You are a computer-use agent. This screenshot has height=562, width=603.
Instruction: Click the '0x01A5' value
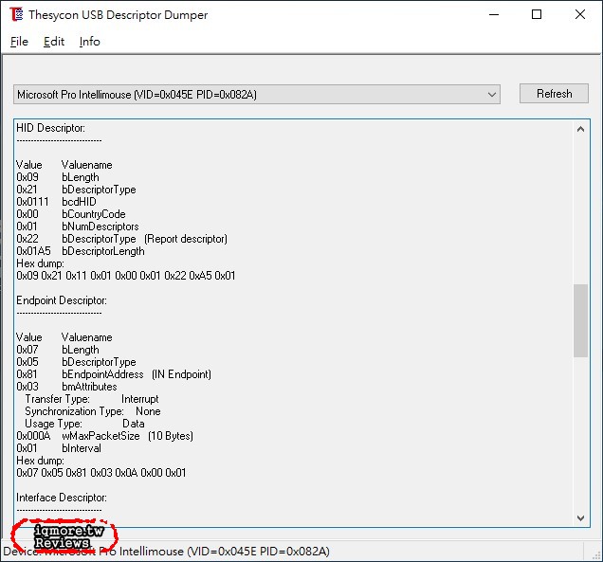pos(33,251)
